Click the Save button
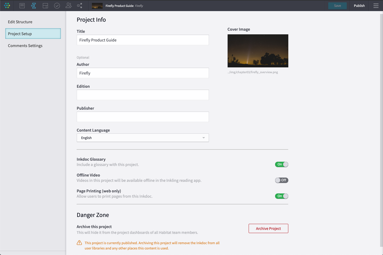383x255 pixels. pyautogui.click(x=337, y=6)
